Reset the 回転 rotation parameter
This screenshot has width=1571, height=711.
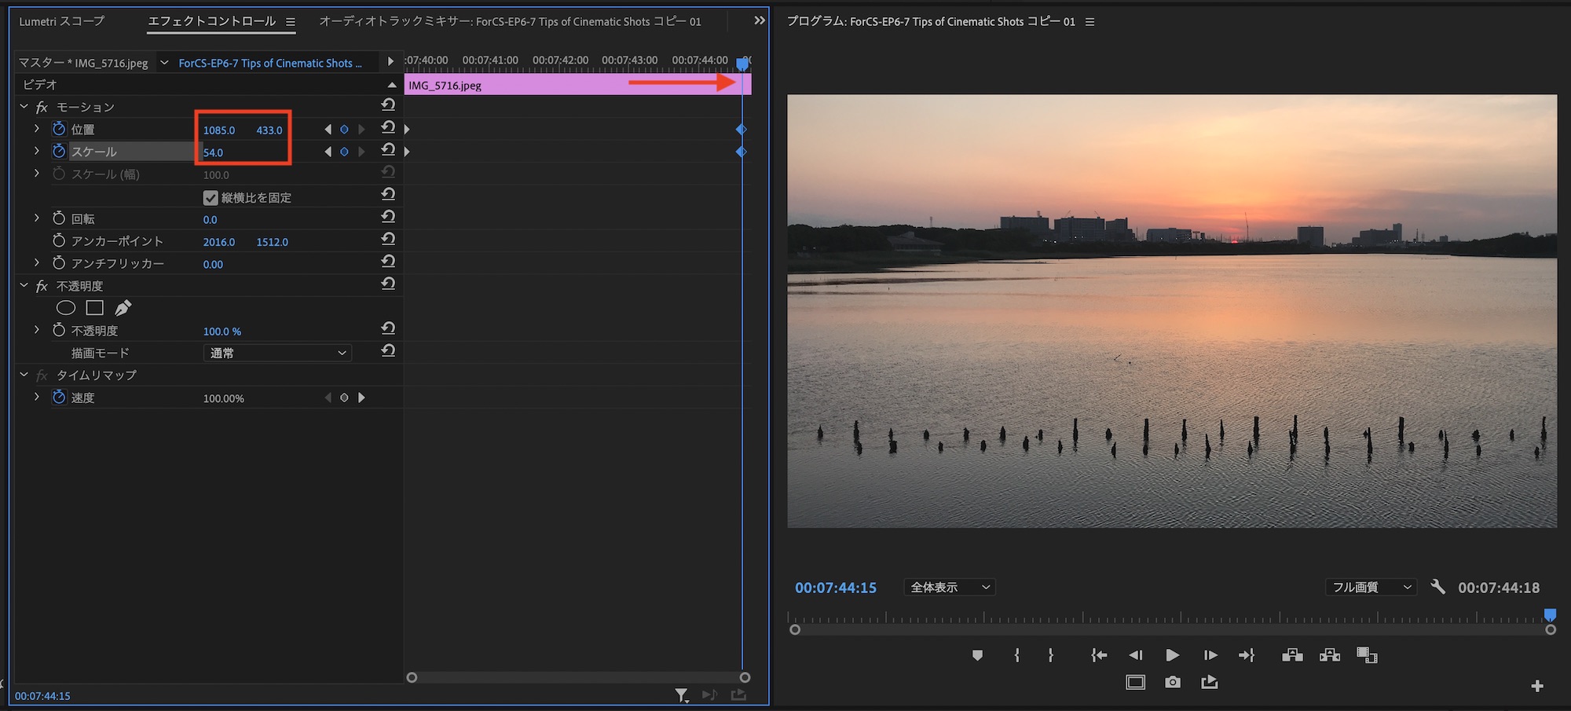[x=388, y=218]
